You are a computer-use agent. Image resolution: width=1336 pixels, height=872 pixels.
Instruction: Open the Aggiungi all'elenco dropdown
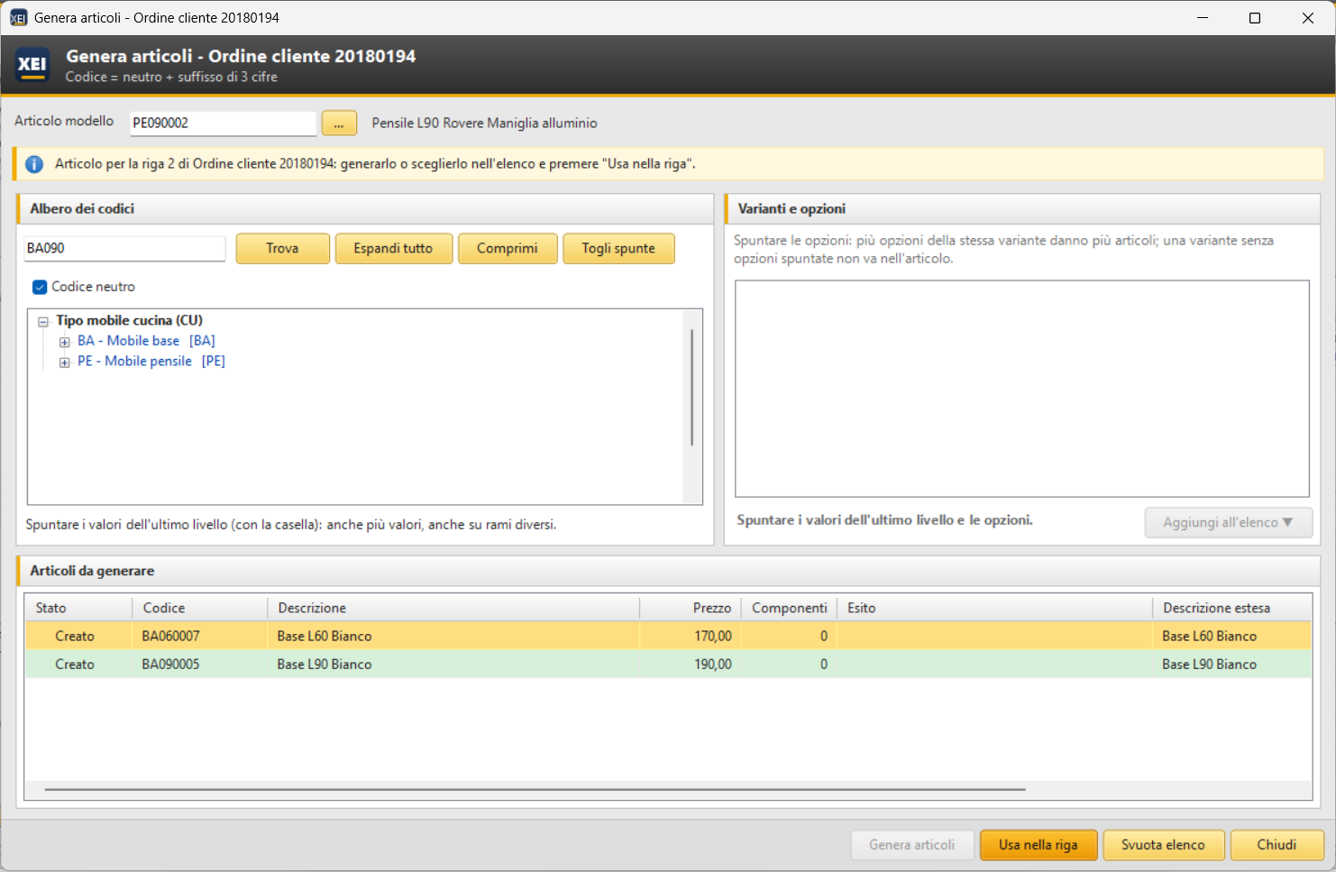click(1228, 522)
